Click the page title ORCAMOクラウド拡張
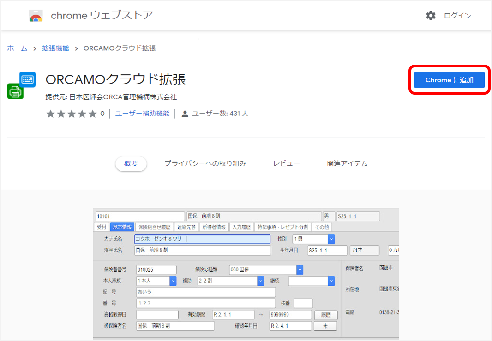The image size is (492, 341). point(116,79)
